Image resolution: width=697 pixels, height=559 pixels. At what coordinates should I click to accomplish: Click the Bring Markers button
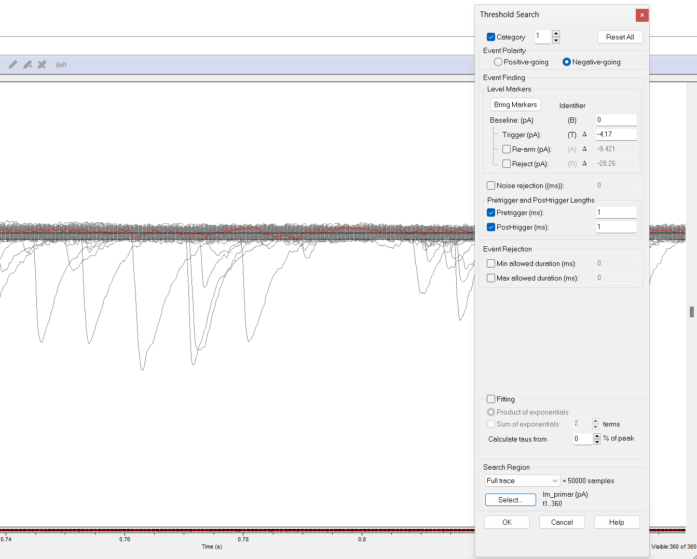515,104
